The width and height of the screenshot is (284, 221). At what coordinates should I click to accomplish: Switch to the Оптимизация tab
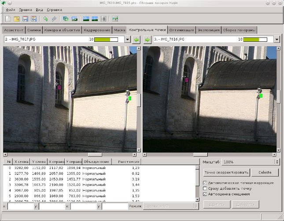click(x=181, y=30)
